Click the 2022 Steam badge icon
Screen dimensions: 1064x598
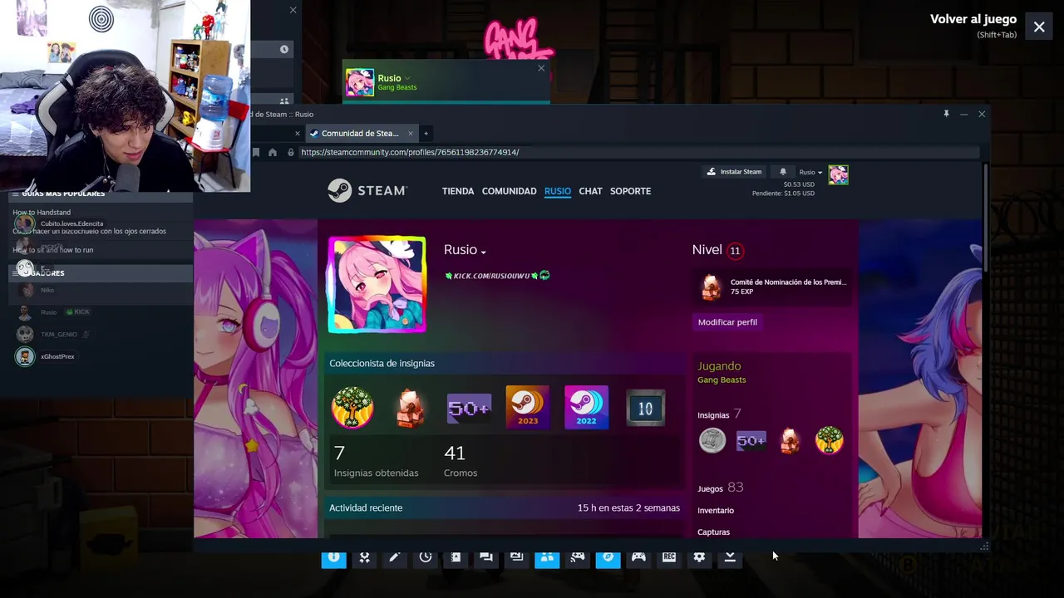tap(586, 408)
